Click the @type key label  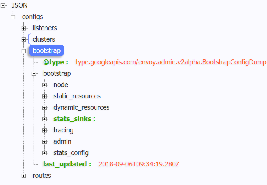point(56,62)
